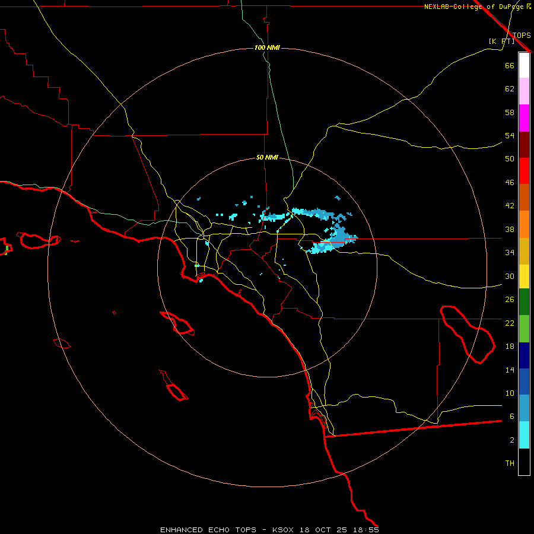Click the 18:55 timestamp
Viewport: 534px width, 534px height.
pyautogui.click(x=366, y=530)
